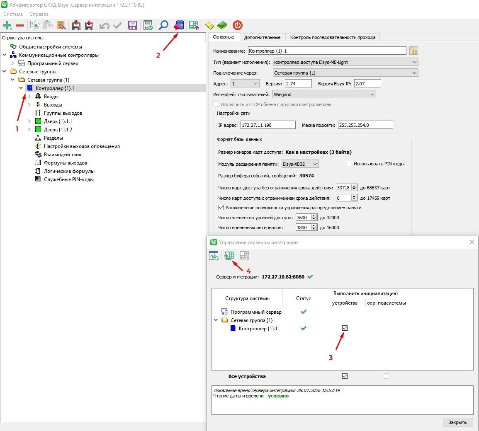Select 'Дверь {1}.1.2' in tree
Screen dimensions: 479x431
coord(58,130)
